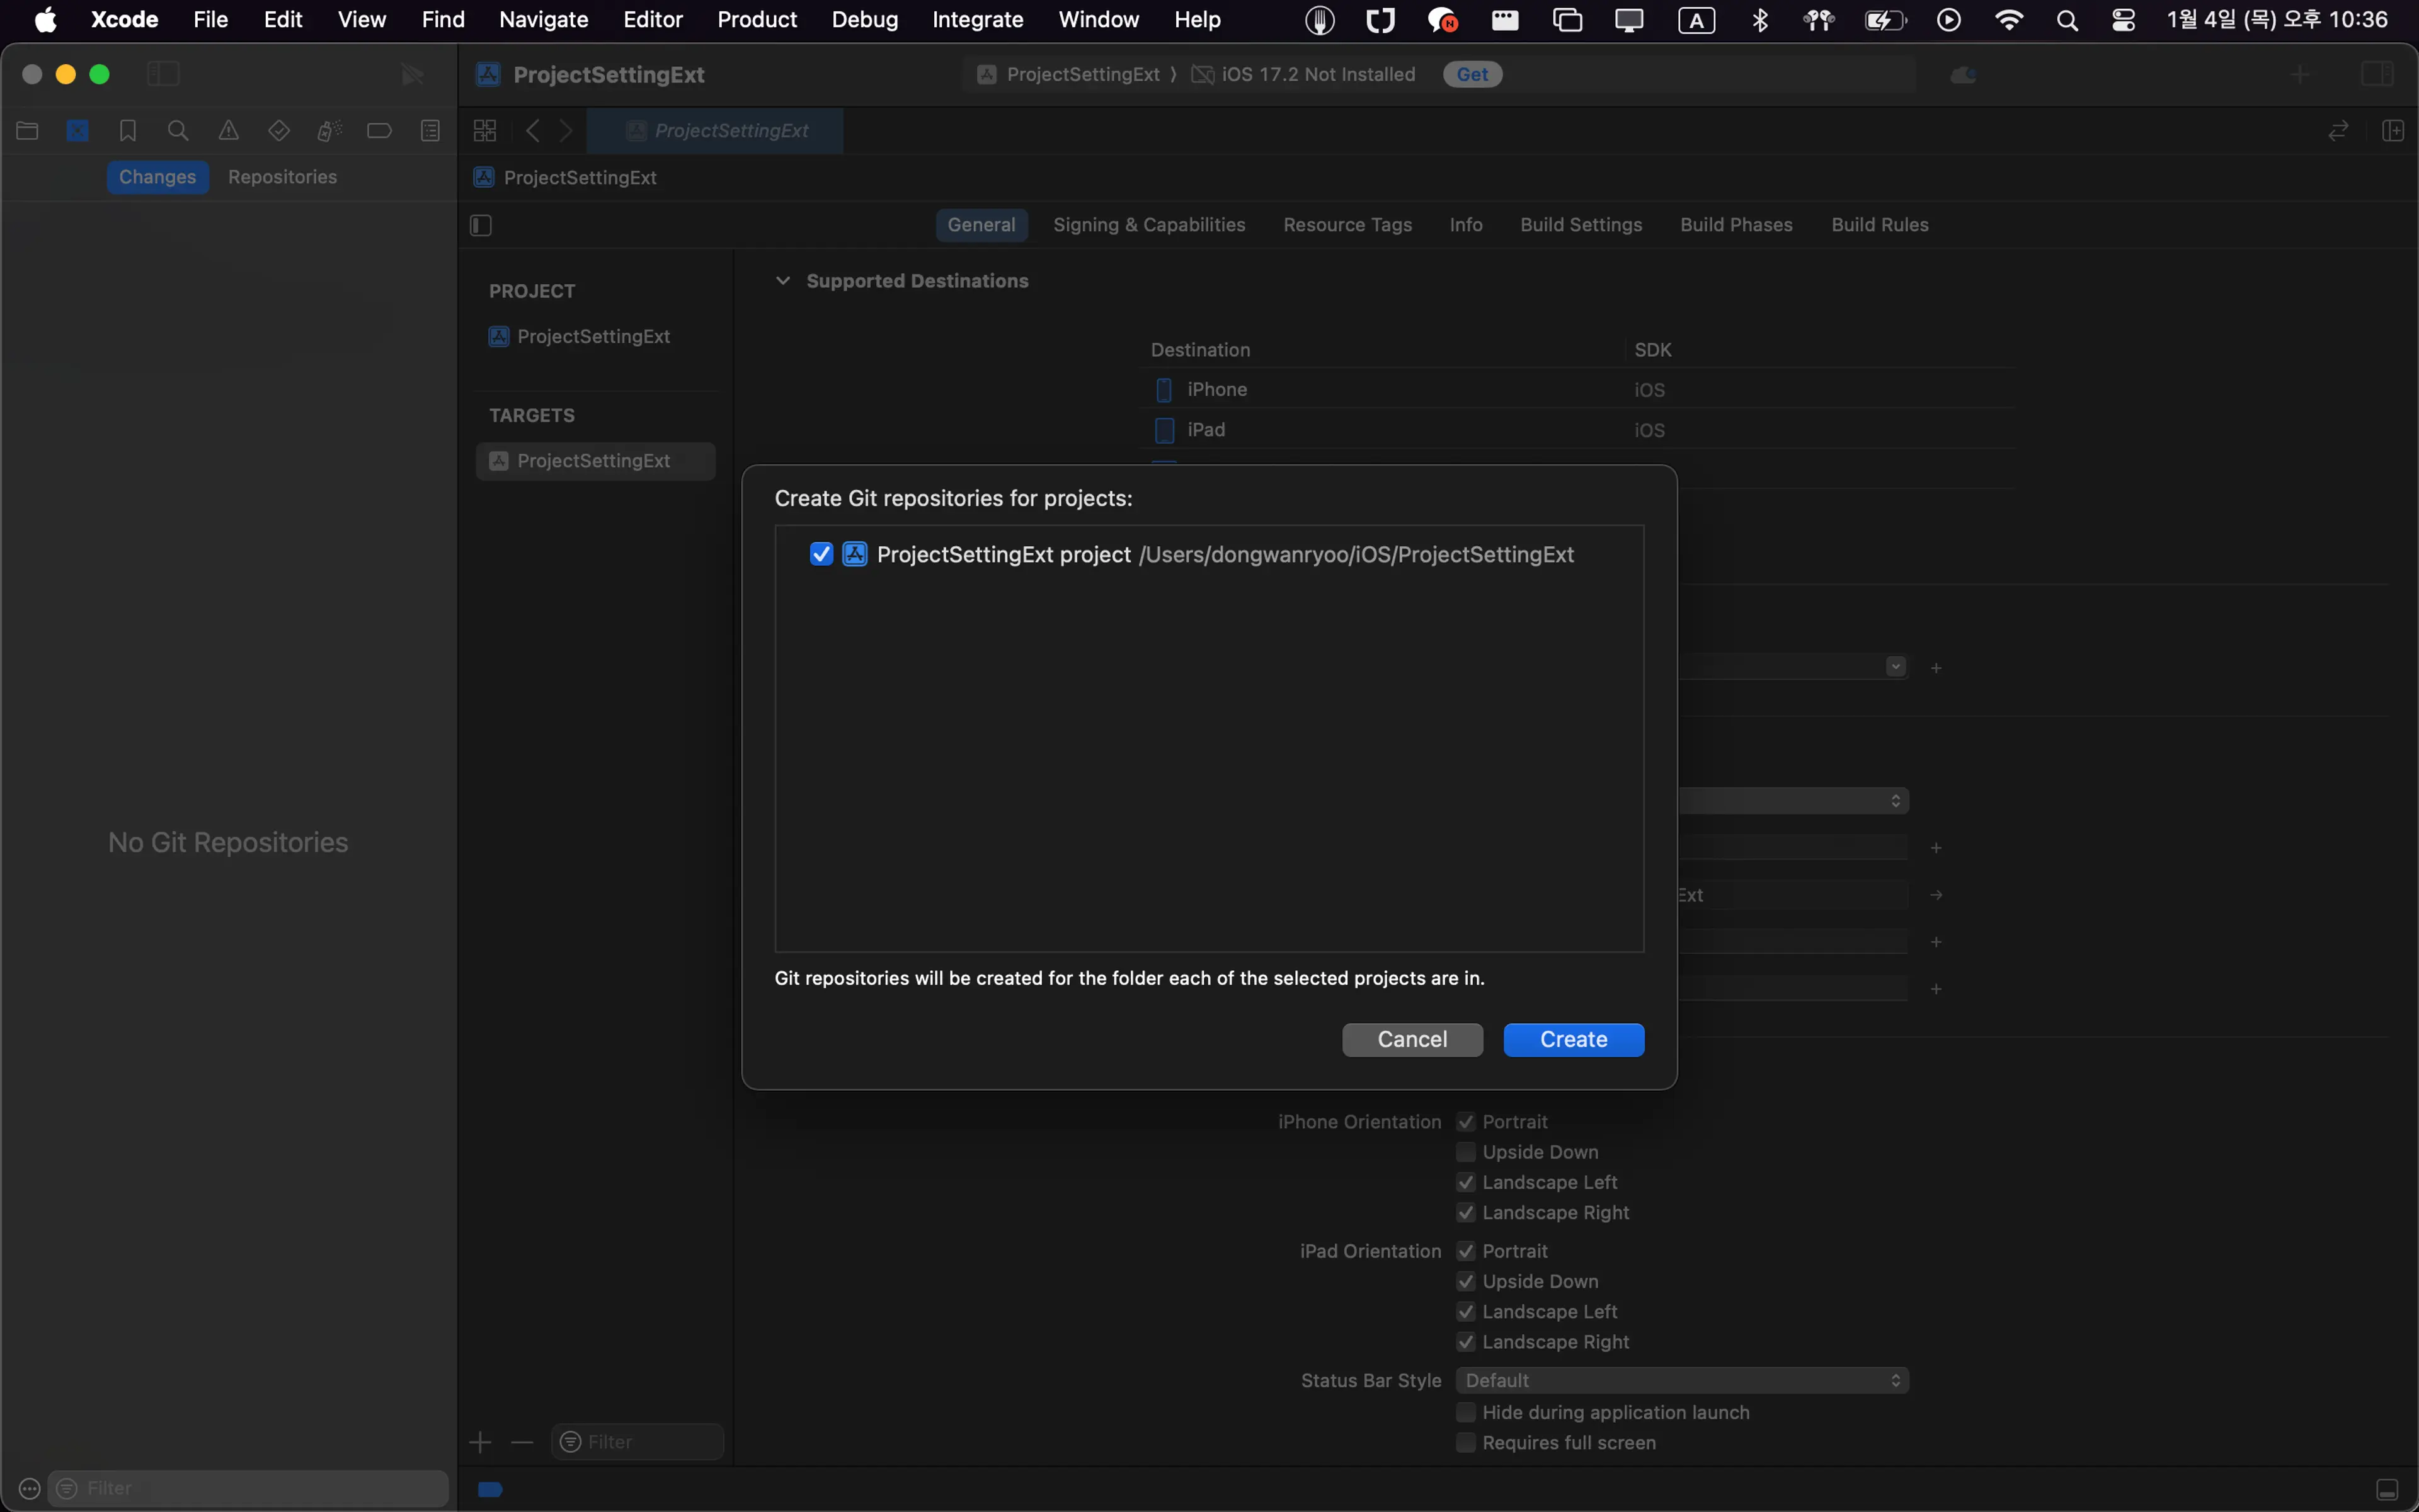Open the Info tab
Viewport: 2419px width, 1512px height.
coord(1465,225)
